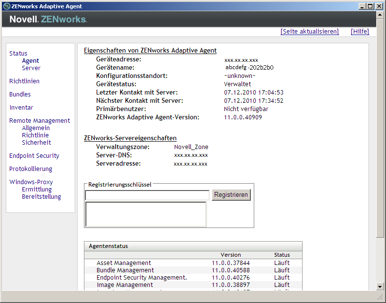Go to Protokollierung page

point(31,169)
